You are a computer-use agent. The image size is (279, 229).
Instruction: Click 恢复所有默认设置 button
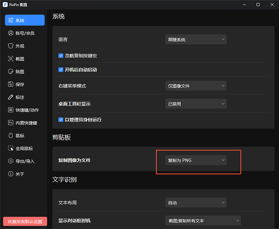[x=25, y=222]
